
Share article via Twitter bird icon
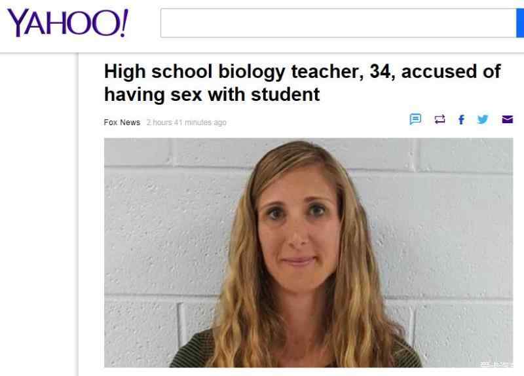coord(483,119)
